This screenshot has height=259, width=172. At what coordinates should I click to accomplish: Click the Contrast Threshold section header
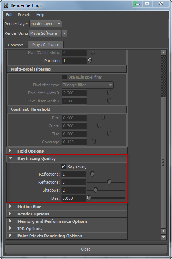(67, 109)
